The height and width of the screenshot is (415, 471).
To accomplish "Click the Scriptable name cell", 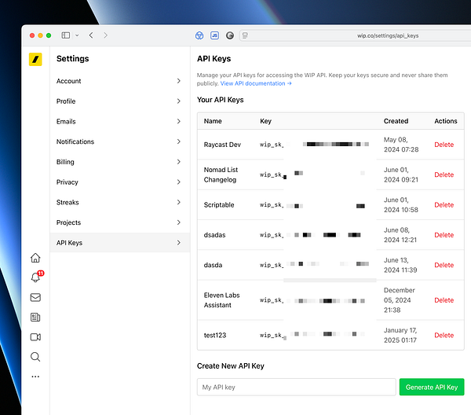I will point(219,205).
